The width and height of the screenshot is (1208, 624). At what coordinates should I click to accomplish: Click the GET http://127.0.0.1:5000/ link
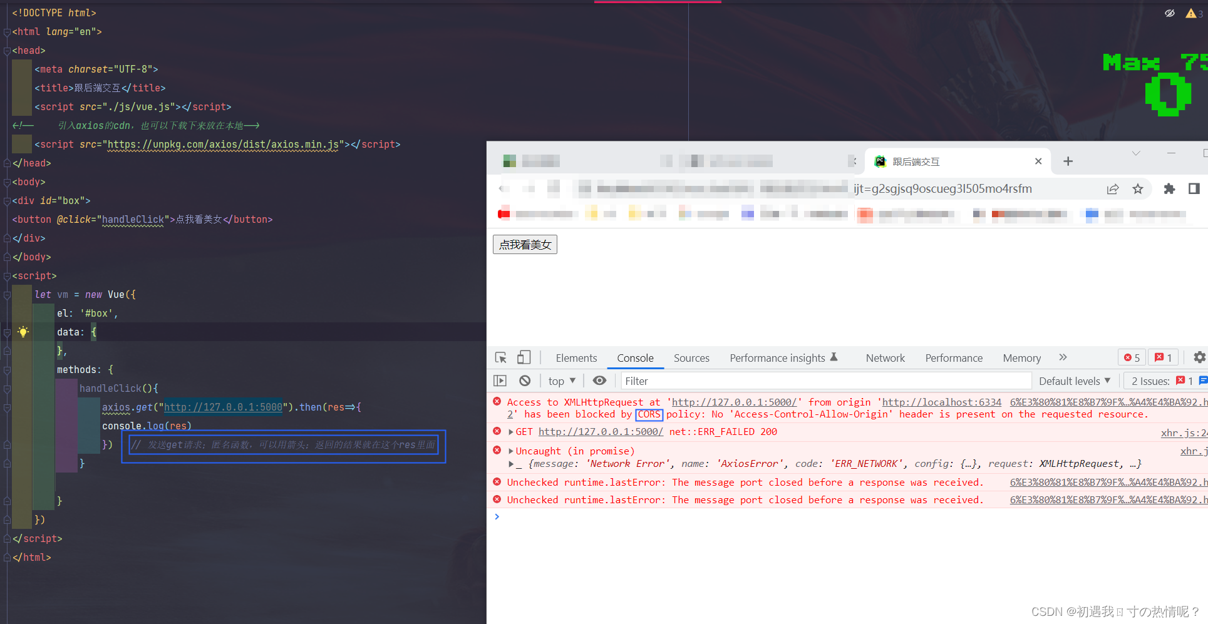click(601, 432)
